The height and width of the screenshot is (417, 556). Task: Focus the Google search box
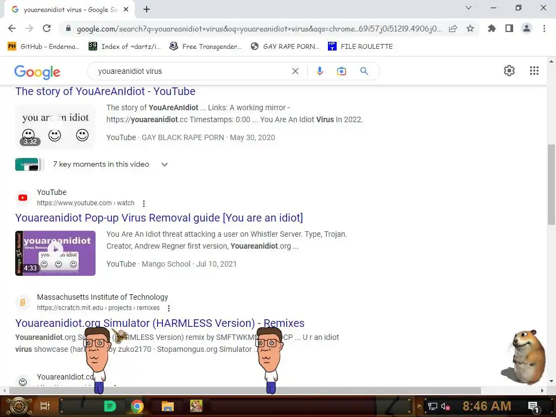pyautogui.click(x=192, y=71)
